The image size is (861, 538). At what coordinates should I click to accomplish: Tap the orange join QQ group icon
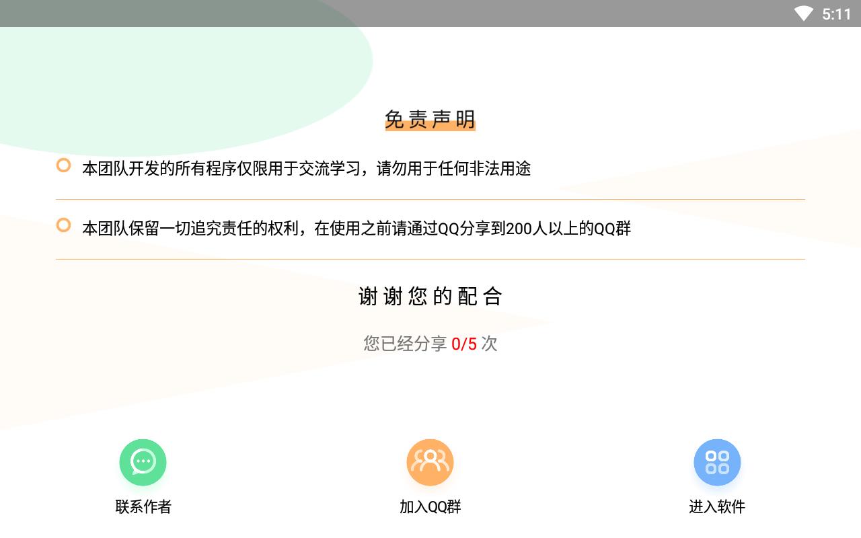(430, 462)
